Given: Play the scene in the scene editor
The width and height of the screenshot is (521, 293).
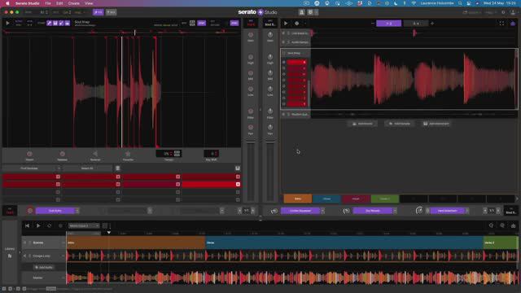Looking at the screenshot, I should [x=286, y=24].
